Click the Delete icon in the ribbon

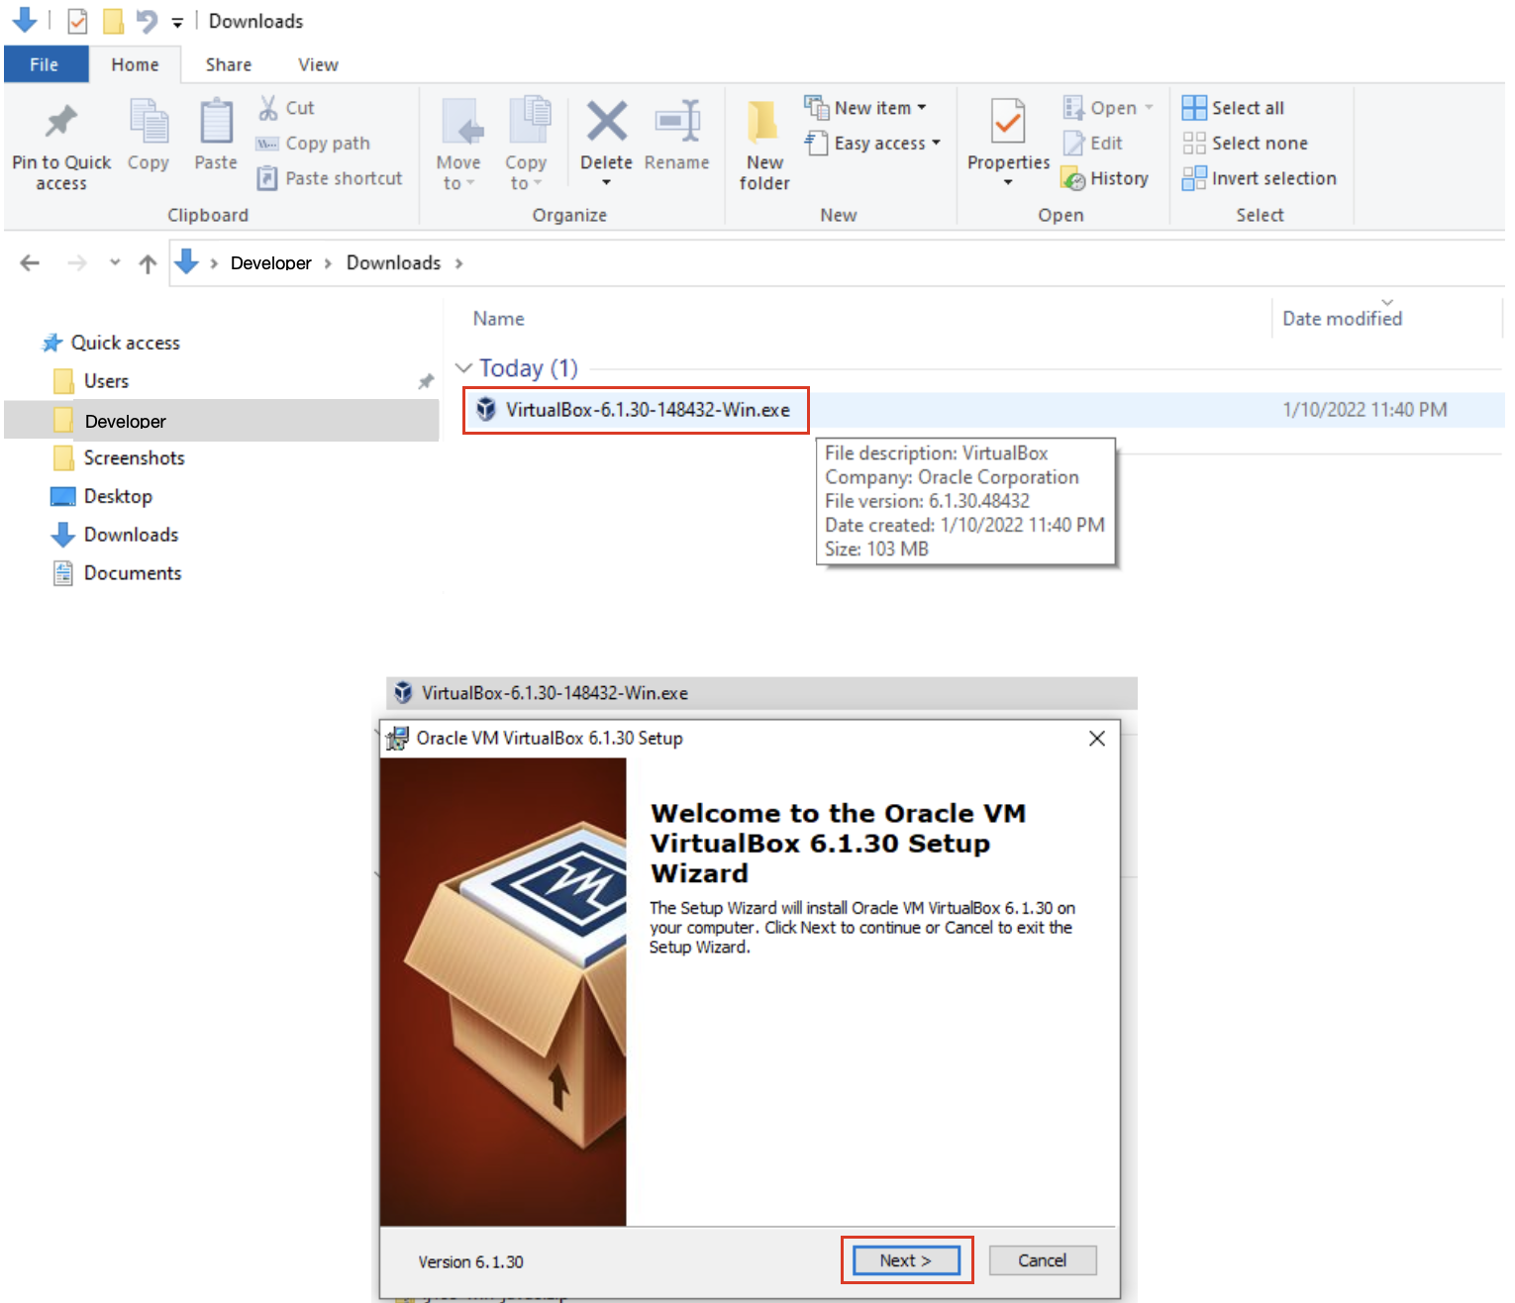pyautogui.click(x=606, y=123)
